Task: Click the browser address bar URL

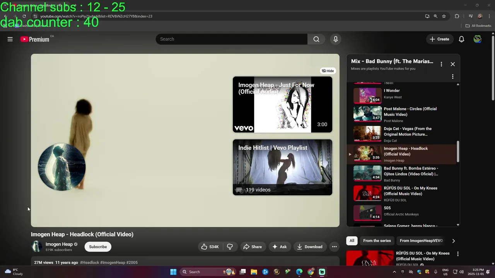Action: tap(96, 16)
